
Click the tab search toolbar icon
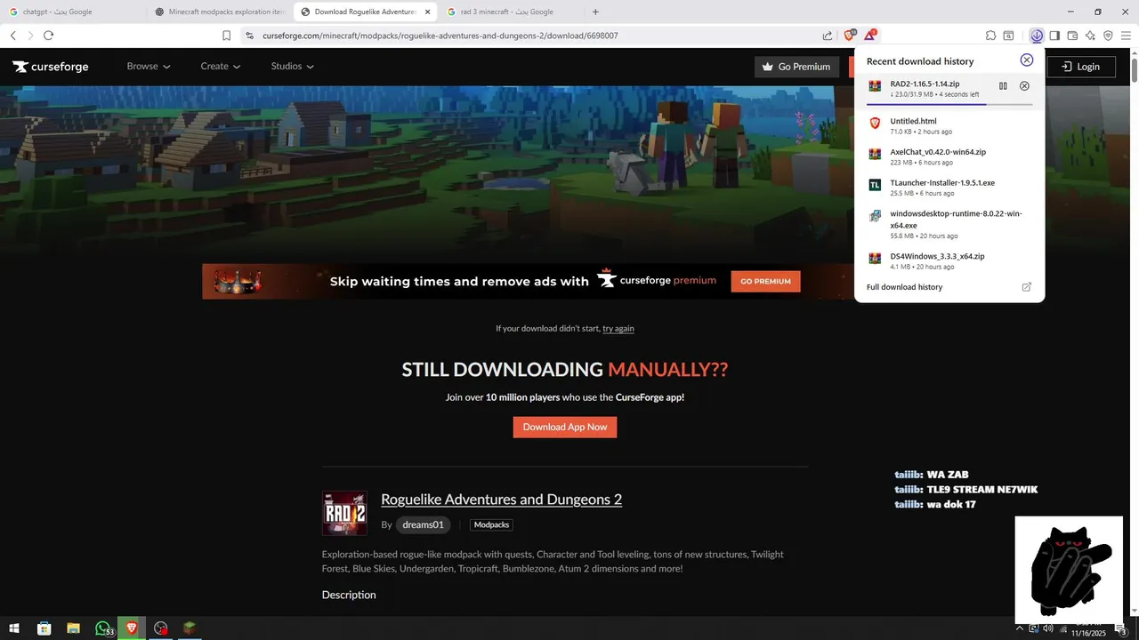tap(1009, 36)
